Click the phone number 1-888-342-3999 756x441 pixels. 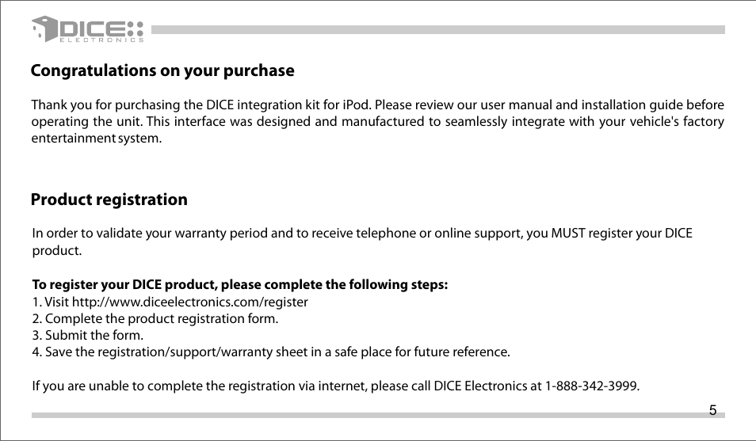(591, 386)
